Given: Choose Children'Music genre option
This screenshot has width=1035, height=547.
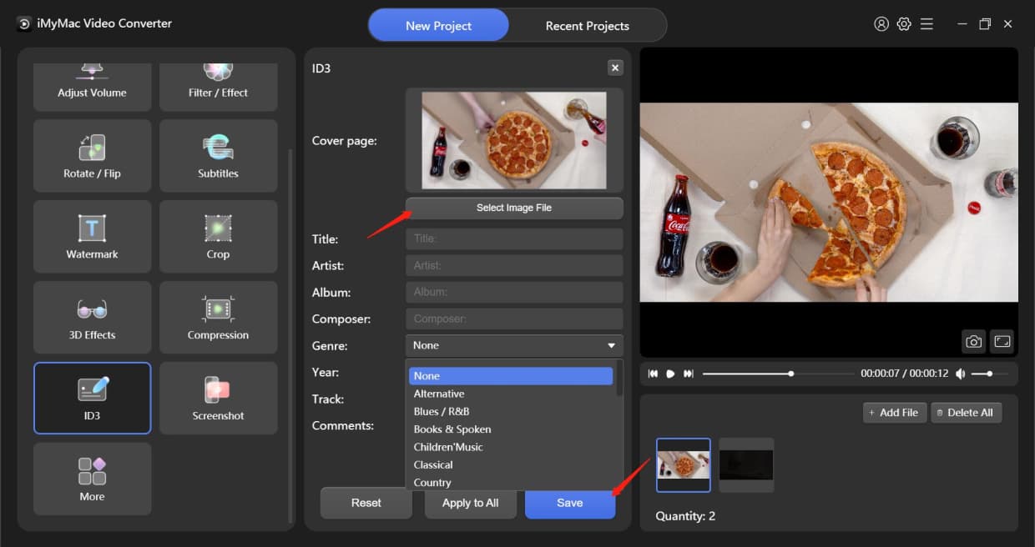Looking at the screenshot, I should coord(511,447).
